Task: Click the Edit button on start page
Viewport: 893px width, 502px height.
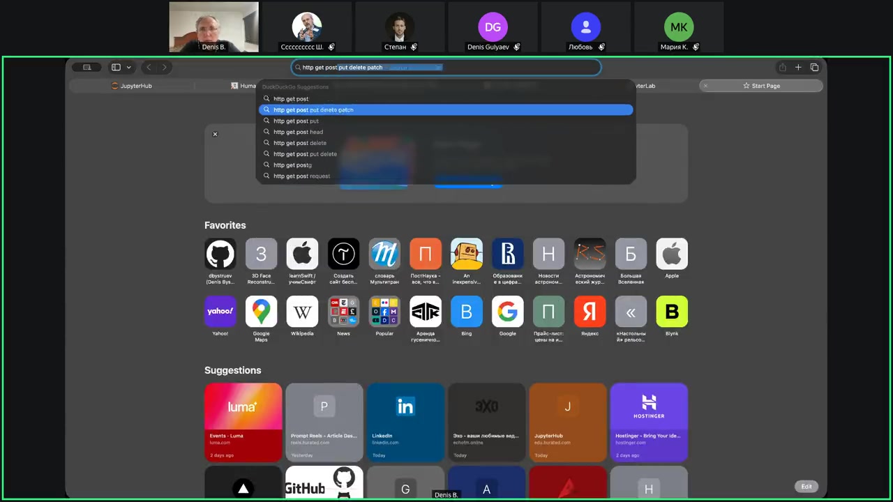Action: [x=806, y=487]
